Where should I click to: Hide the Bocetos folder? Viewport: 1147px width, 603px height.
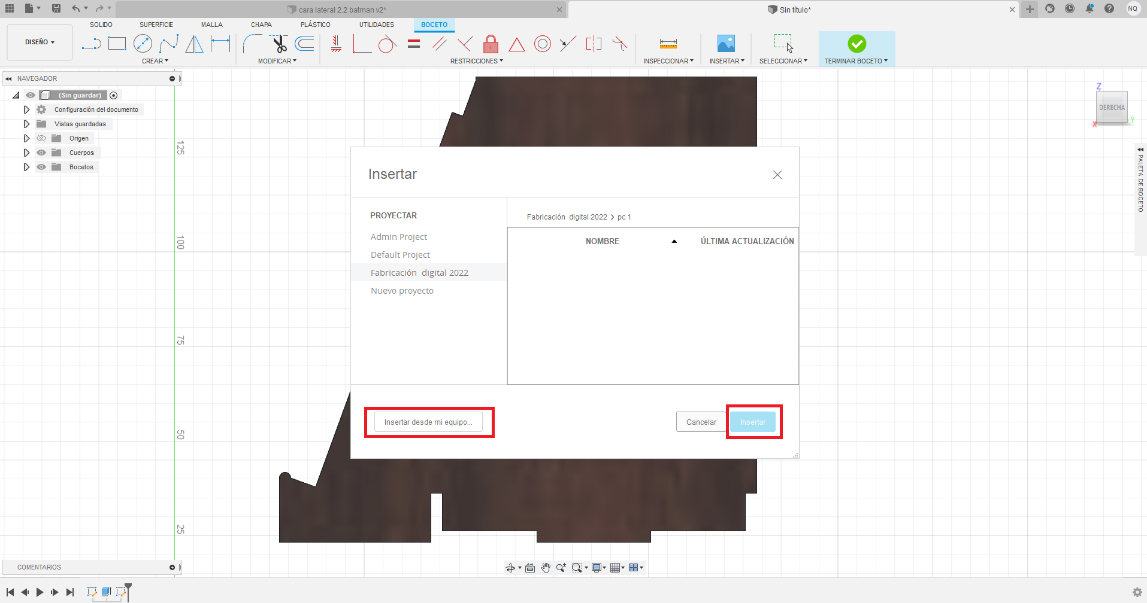pos(41,167)
